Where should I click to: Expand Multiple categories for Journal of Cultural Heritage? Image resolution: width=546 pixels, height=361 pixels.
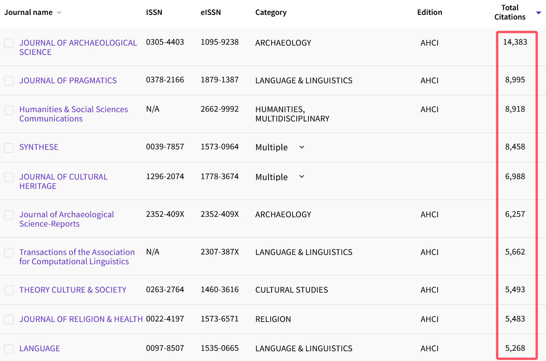[x=301, y=177]
